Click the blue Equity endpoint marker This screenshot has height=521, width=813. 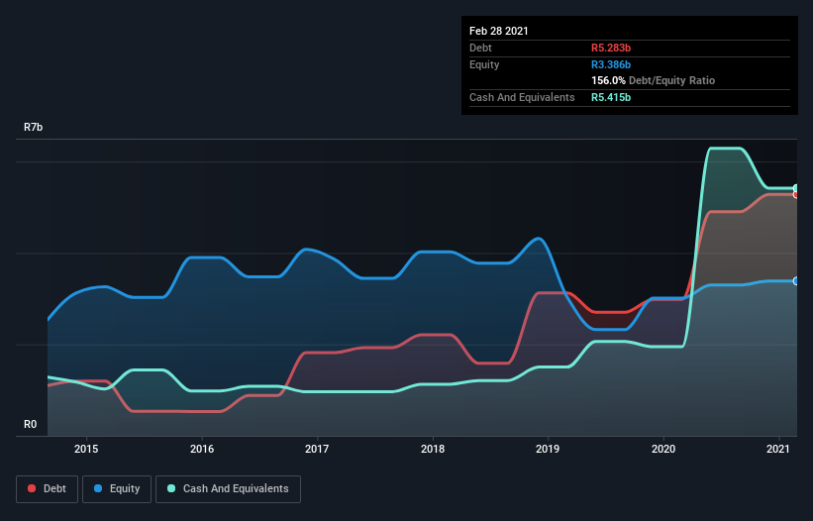click(796, 281)
